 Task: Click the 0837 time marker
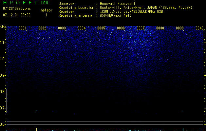140,28
